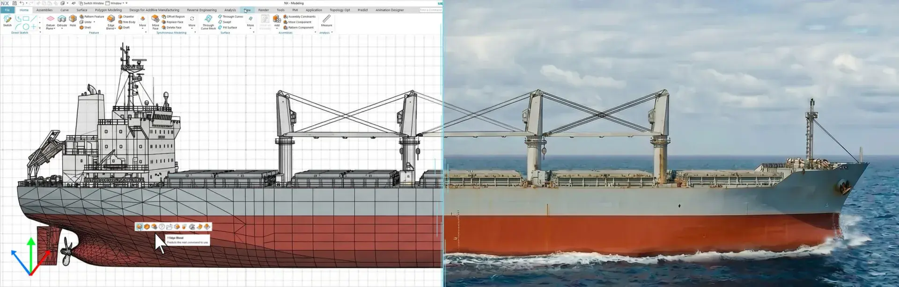899x287 pixels.
Task: Switch to the Assemblies ribbon tab
Action: [x=44, y=10]
